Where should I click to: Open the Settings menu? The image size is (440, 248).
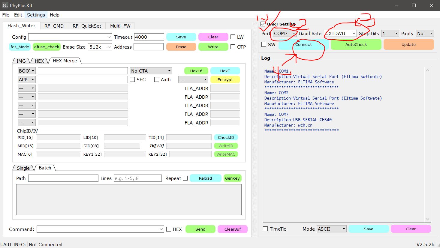[x=36, y=15]
